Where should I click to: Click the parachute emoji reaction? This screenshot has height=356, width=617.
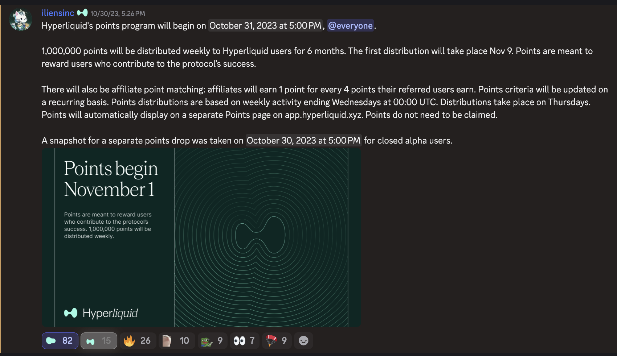277,341
